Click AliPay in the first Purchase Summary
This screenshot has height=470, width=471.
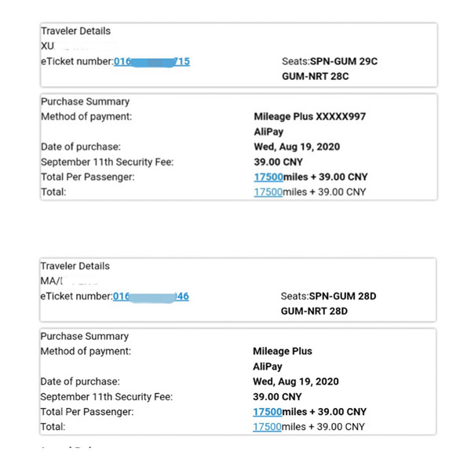(x=268, y=132)
